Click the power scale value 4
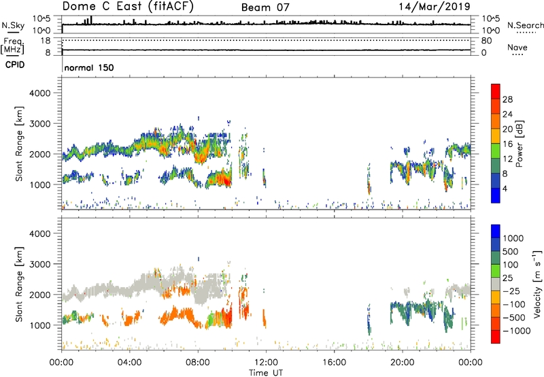This screenshot has height=377, width=544. [x=505, y=188]
